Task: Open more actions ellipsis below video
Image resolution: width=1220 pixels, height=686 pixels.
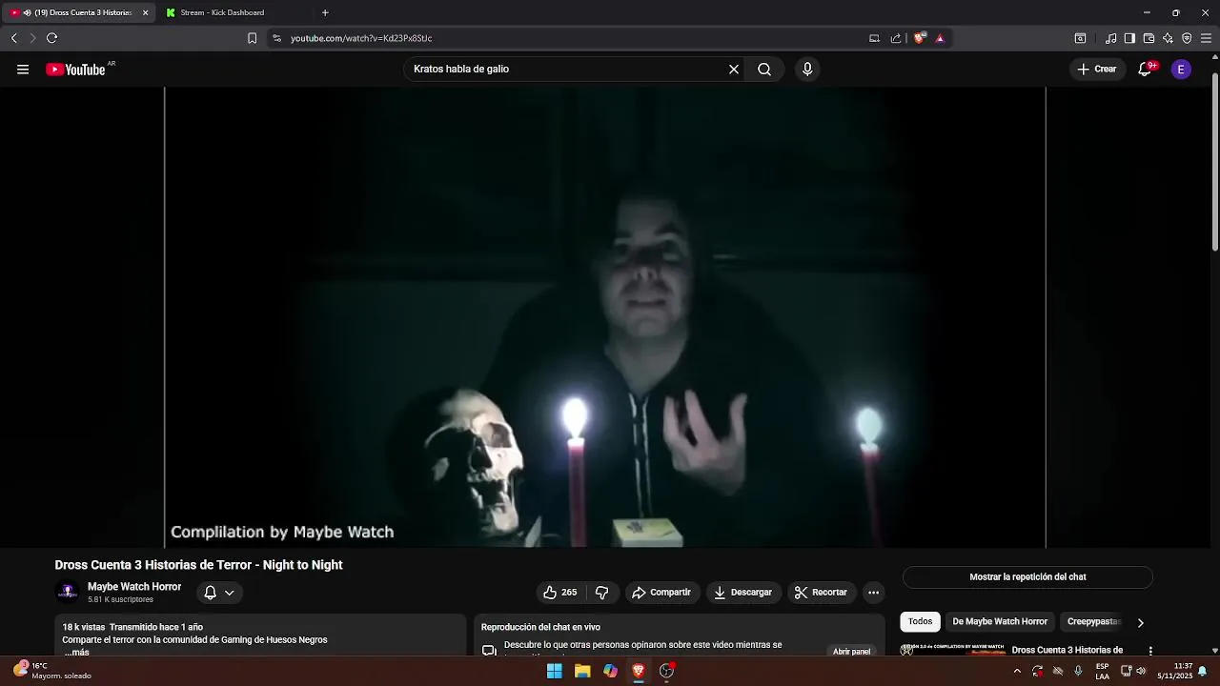Action: [x=873, y=593]
